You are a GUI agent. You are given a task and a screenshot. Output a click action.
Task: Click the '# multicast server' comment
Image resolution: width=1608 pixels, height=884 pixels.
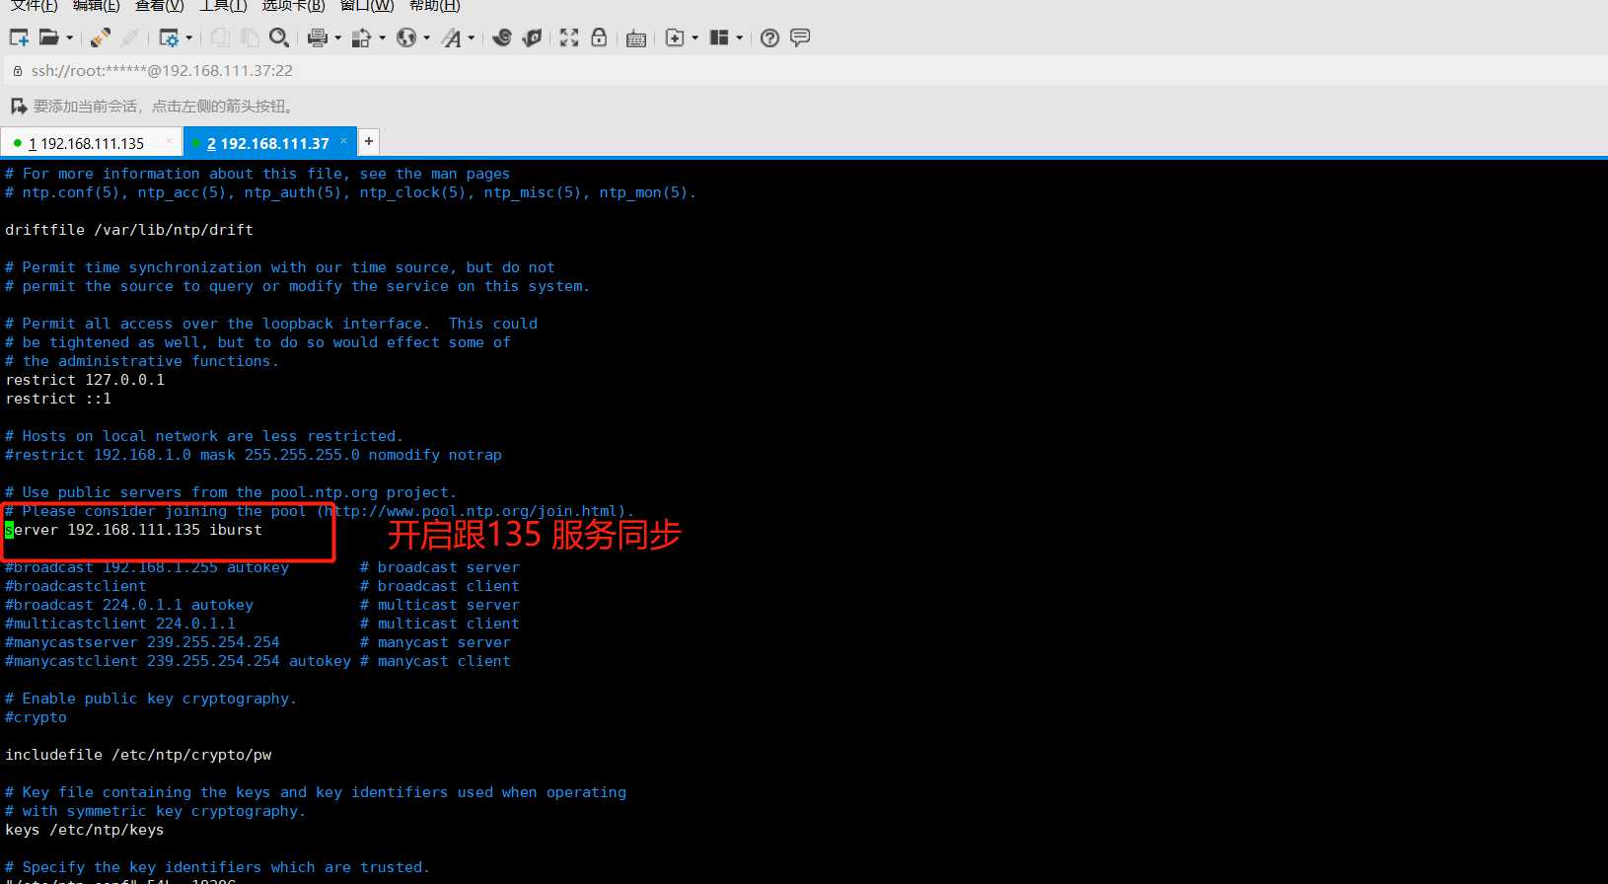(440, 605)
